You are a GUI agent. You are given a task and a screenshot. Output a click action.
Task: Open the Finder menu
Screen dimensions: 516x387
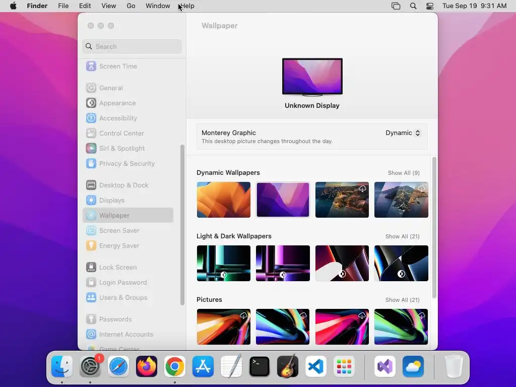pos(37,6)
